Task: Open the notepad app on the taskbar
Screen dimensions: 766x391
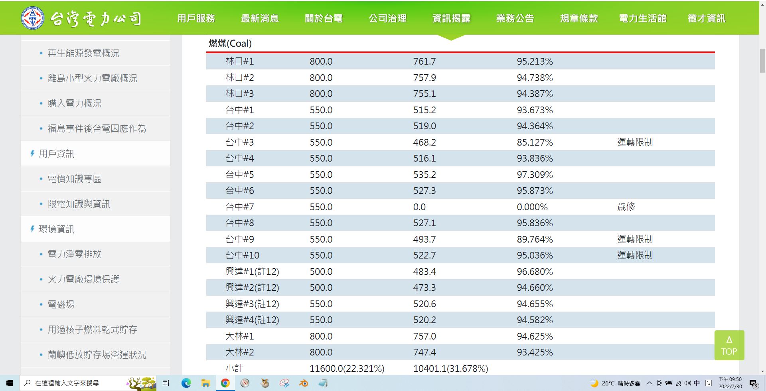Action: pyautogui.click(x=323, y=383)
